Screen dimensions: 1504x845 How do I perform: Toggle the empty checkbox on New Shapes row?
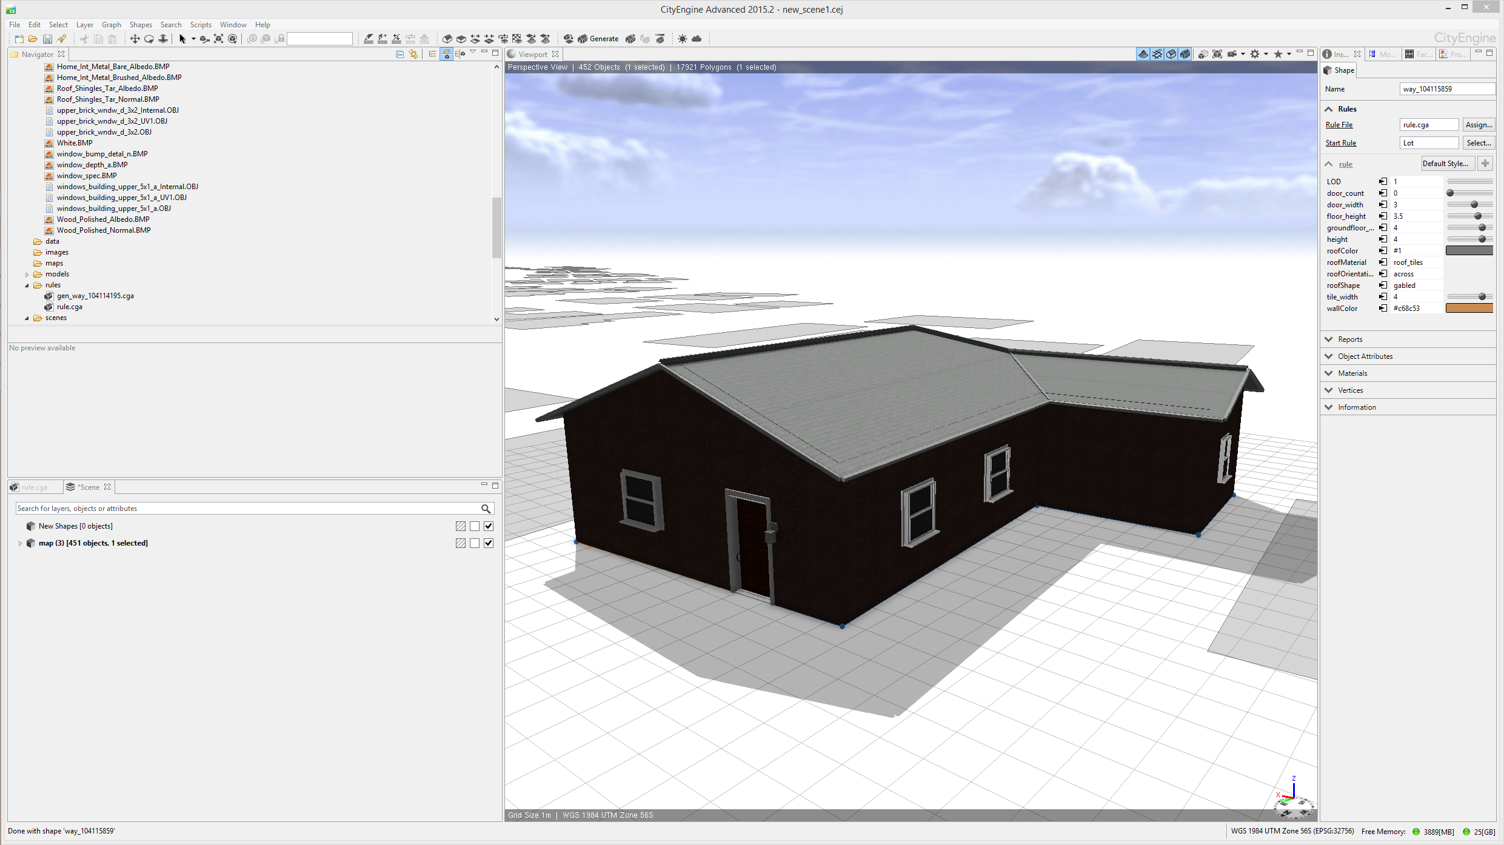click(x=475, y=526)
